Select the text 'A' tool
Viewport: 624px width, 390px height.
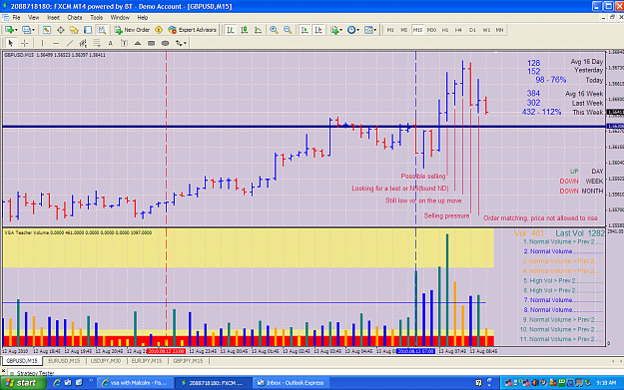111,43
